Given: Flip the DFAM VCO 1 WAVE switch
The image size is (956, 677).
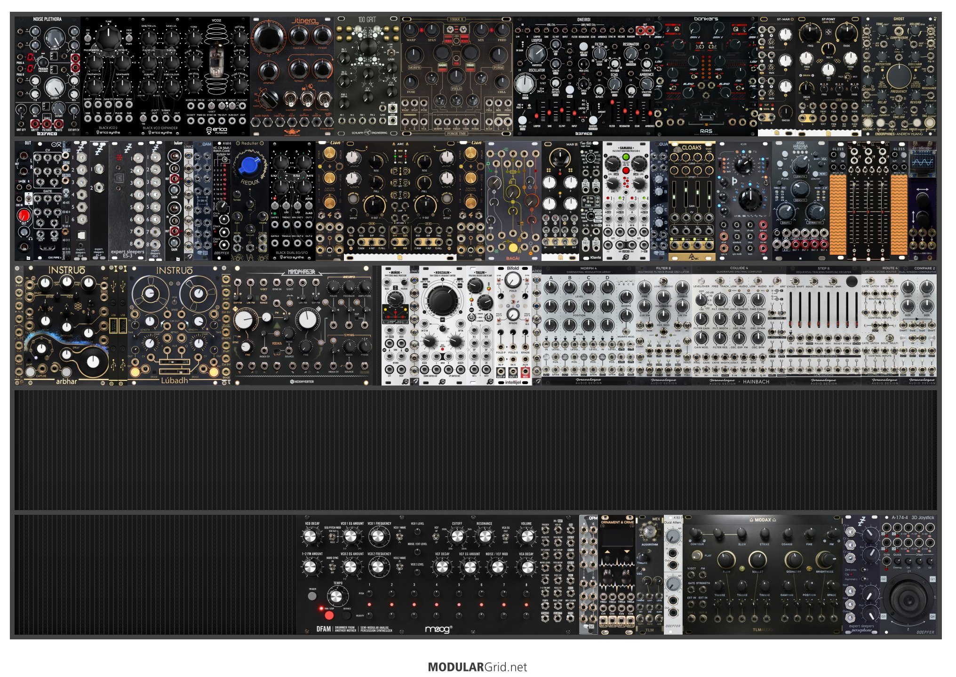Looking at the screenshot, I should coord(400,536).
